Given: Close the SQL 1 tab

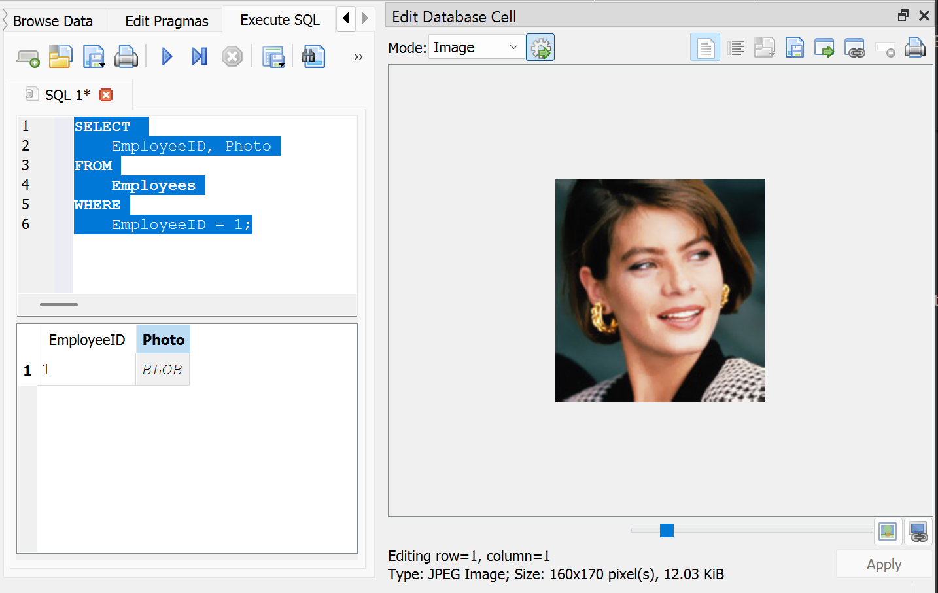Looking at the screenshot, I should pyautogui.click(x=106, y=95).
